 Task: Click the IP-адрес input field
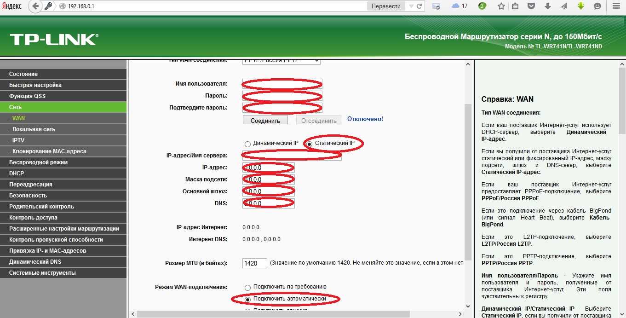click(269, 168)
